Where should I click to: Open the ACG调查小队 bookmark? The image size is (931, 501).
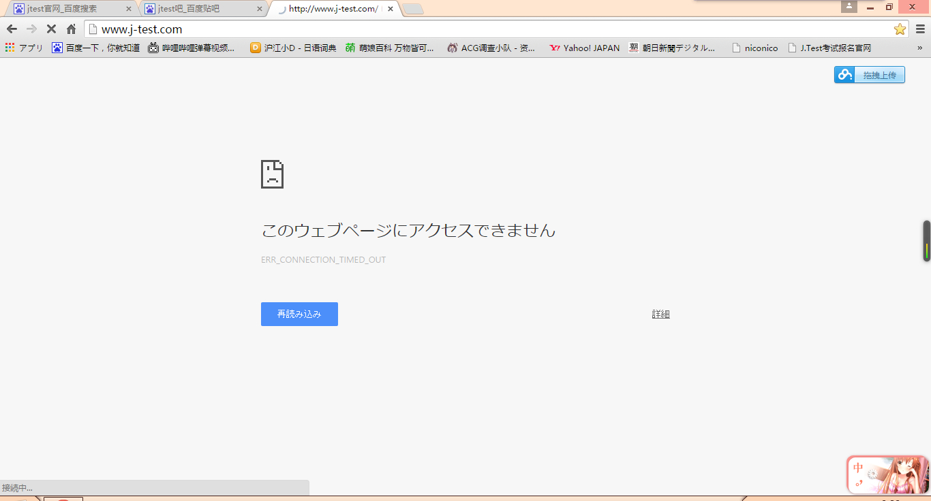point(491,48)
